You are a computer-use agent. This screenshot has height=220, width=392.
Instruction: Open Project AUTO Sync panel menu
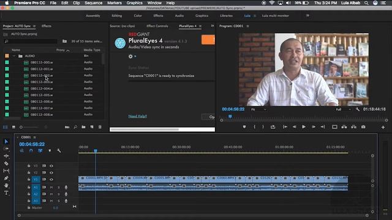[34, 26]
